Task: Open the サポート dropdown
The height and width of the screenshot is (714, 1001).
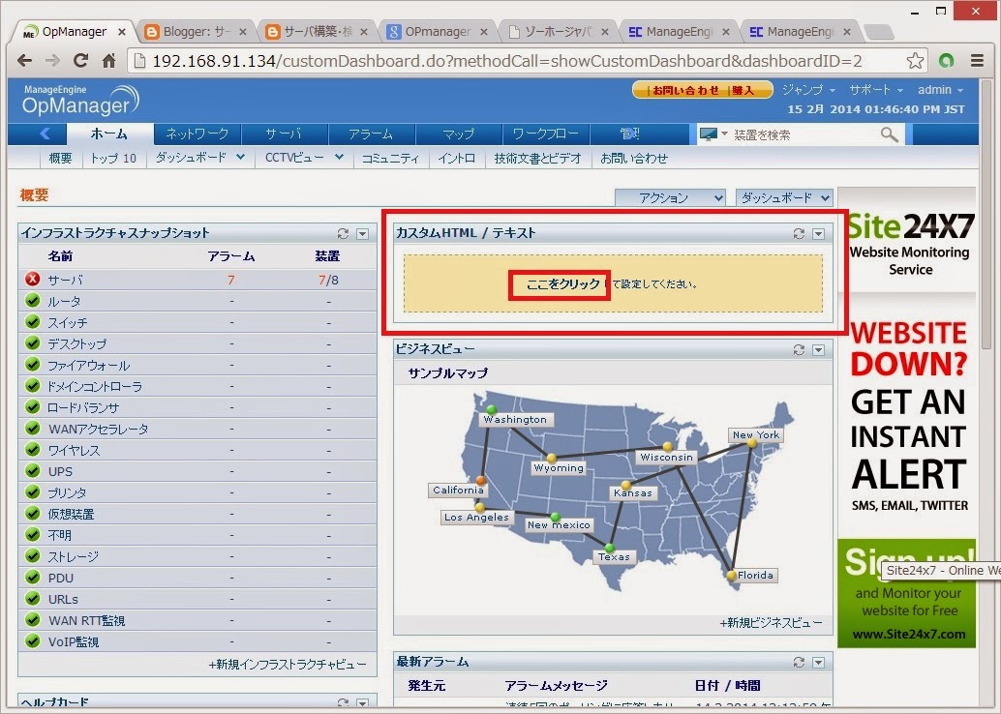Action: [876, 90]
